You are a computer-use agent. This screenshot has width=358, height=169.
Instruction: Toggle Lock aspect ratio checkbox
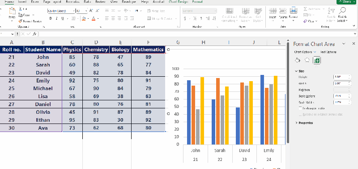tap(300, 108)
